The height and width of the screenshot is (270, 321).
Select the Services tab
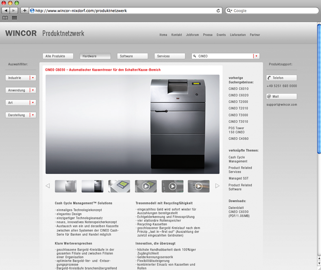170,56
